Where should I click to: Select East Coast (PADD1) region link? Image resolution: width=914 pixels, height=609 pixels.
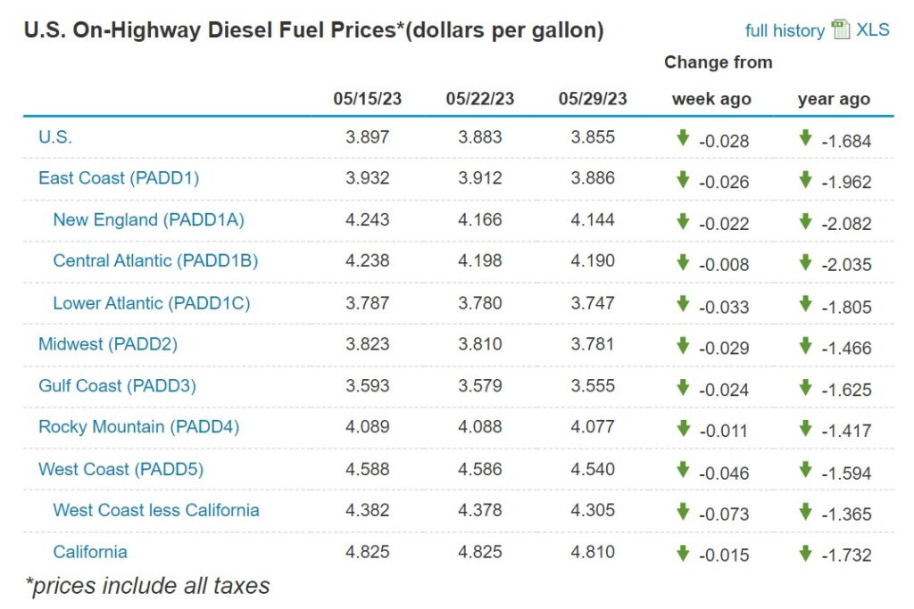pos(118,178)
